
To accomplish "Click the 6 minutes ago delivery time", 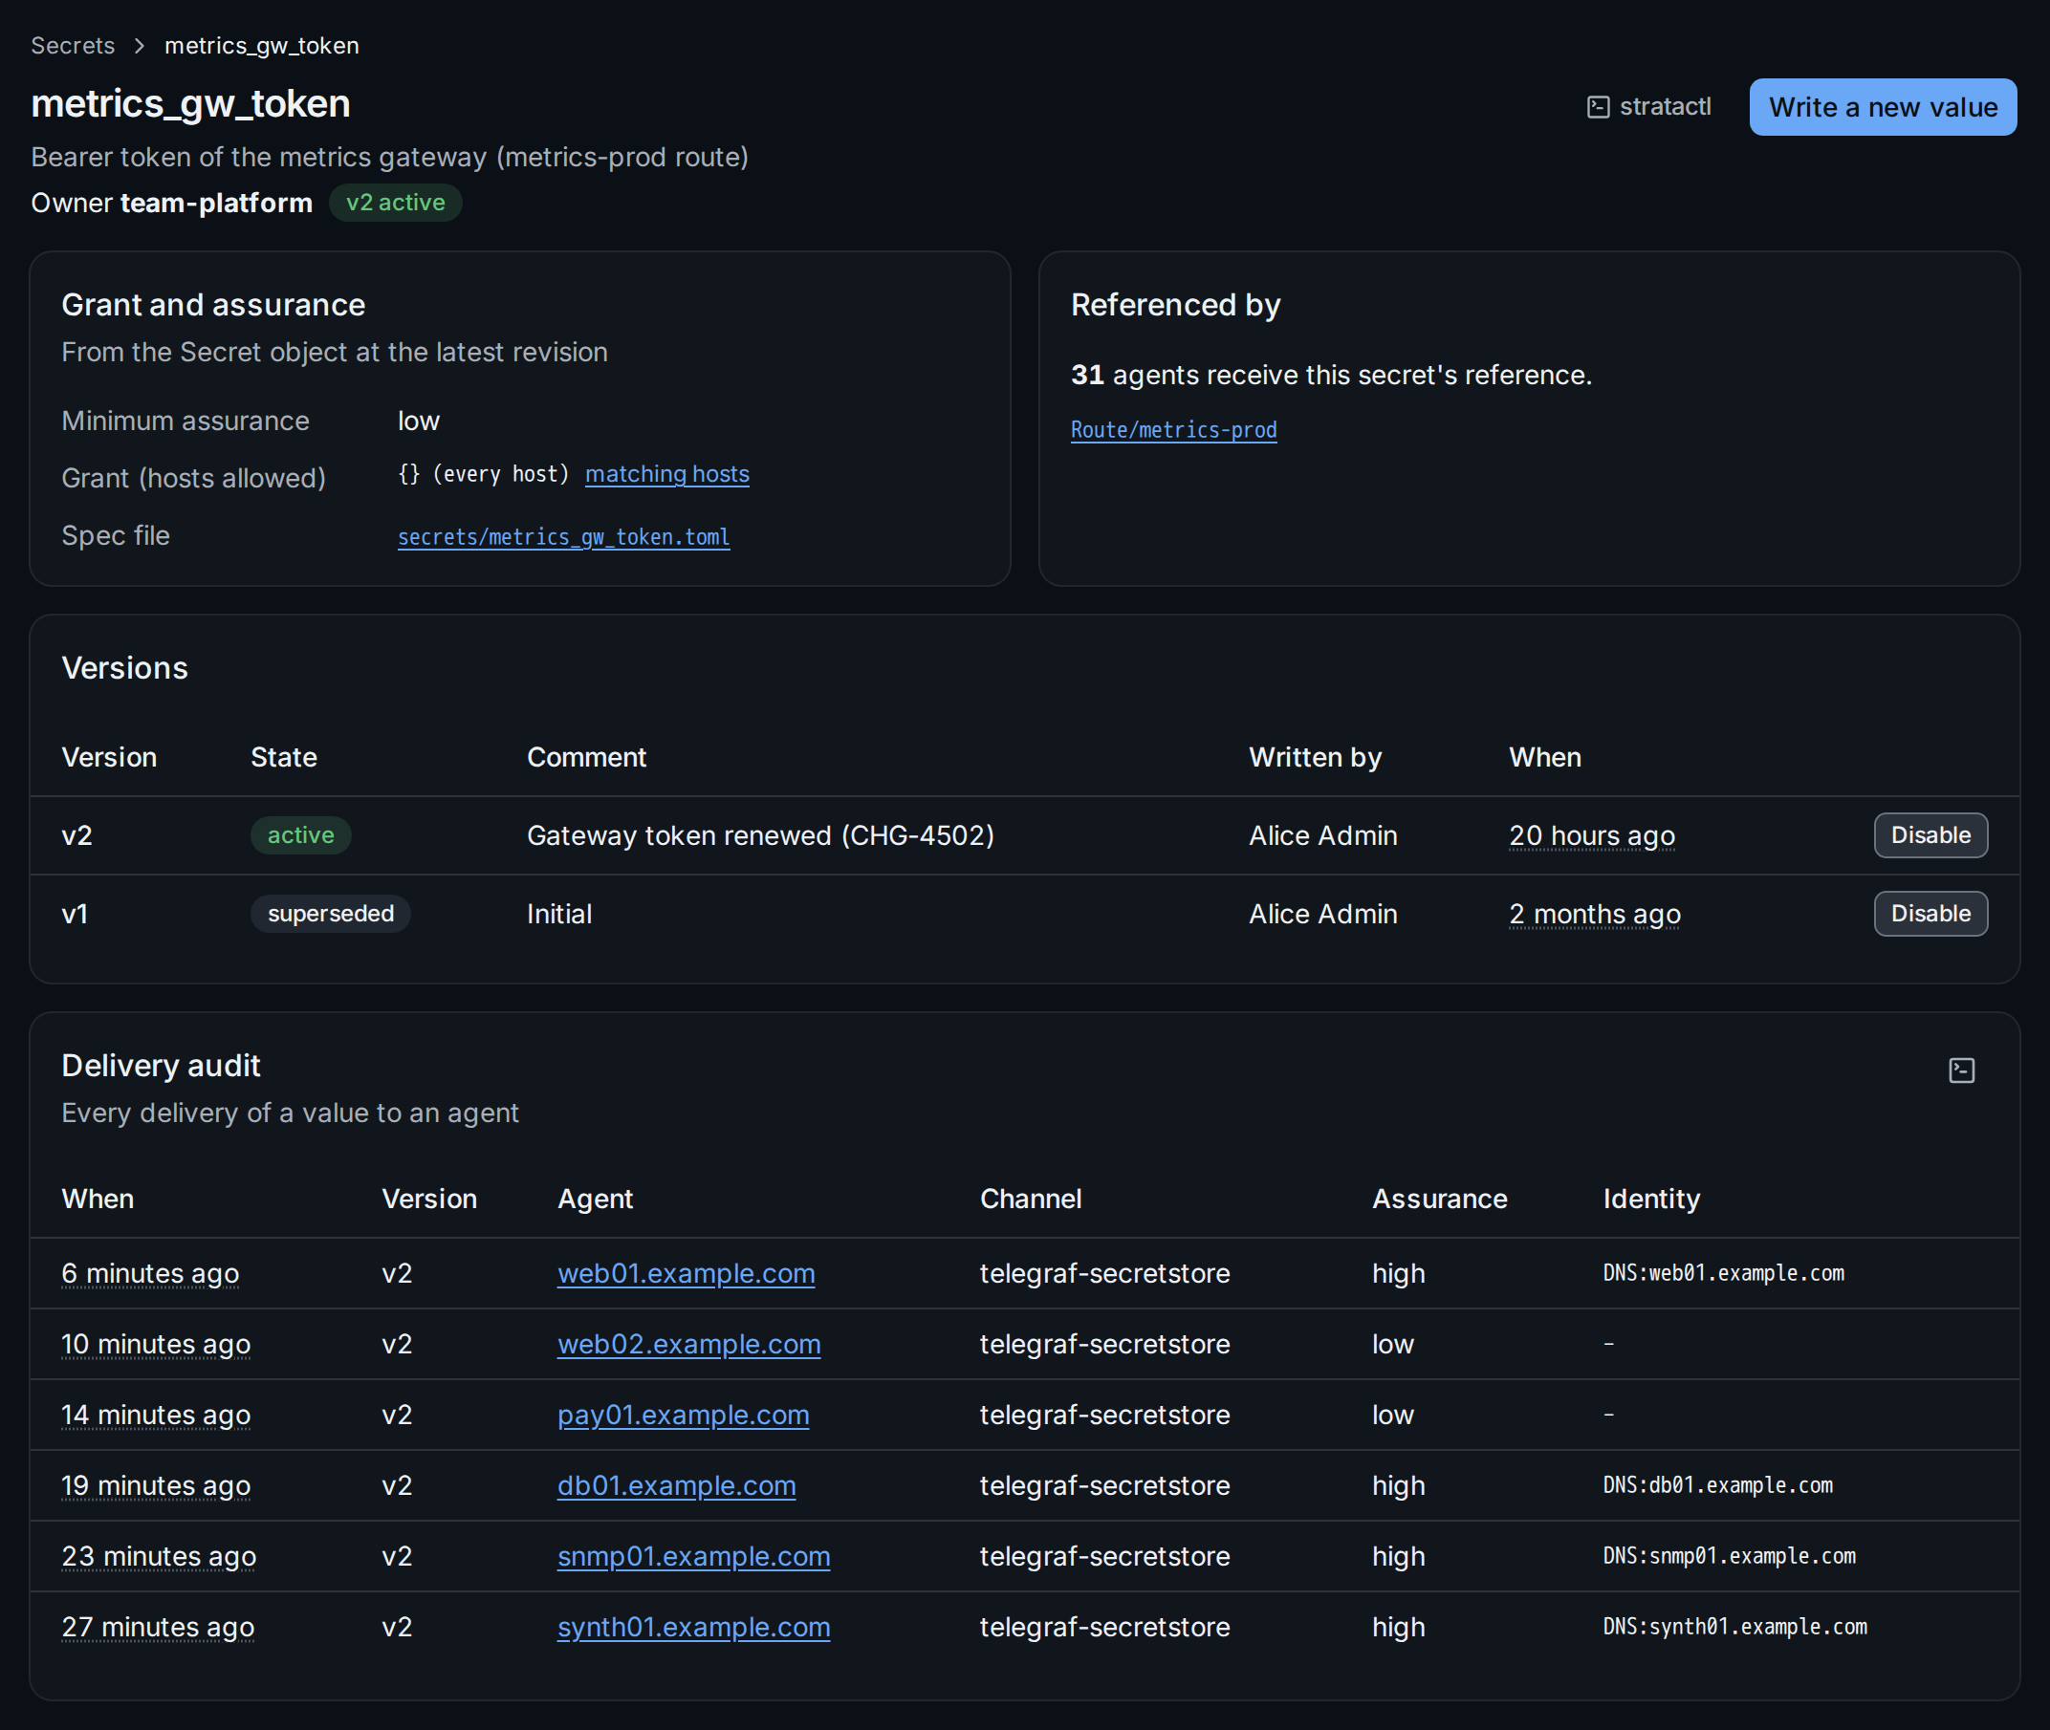I will (150, 1273).
